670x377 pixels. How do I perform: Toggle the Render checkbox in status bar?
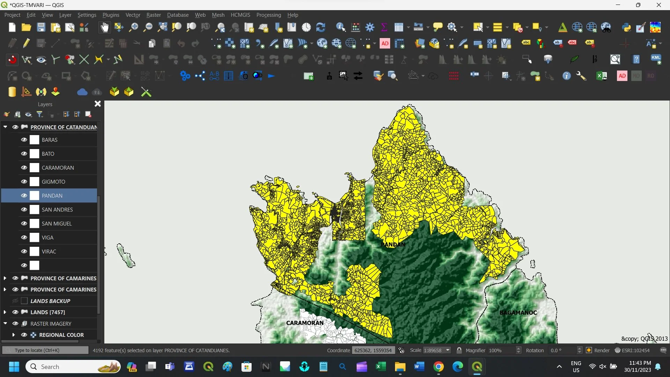[589, 350]
